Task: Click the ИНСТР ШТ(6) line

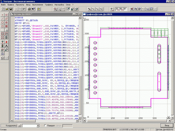Action: 22,23
